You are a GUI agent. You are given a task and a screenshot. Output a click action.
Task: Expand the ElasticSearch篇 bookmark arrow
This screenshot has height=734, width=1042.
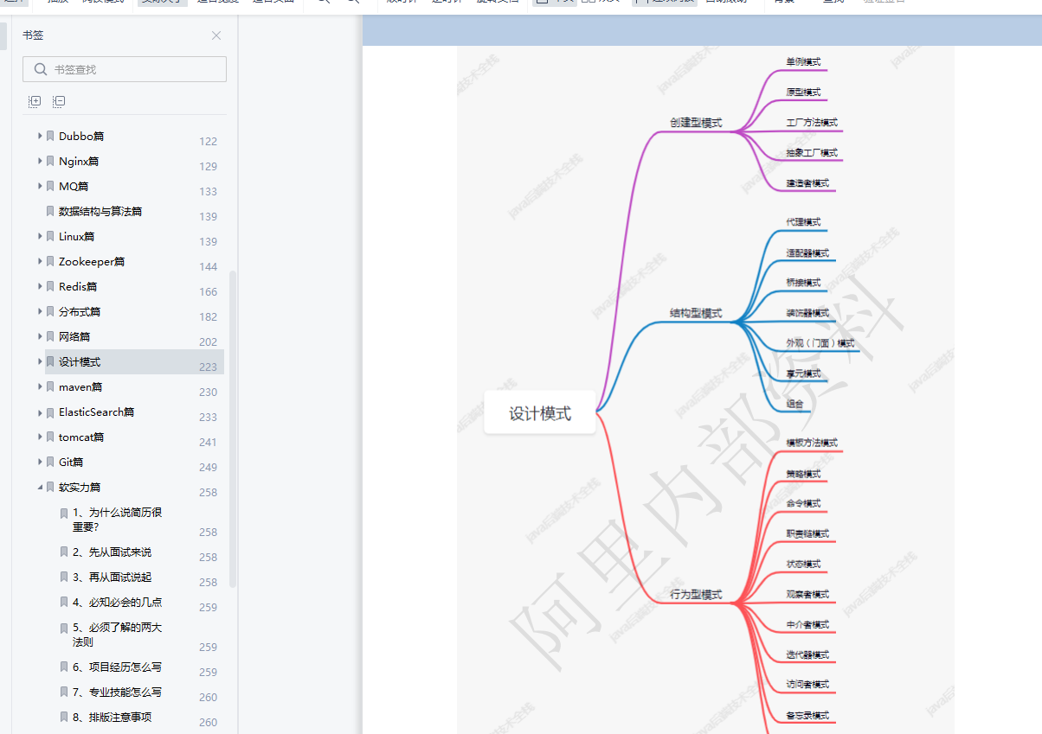tap(40, 412)
